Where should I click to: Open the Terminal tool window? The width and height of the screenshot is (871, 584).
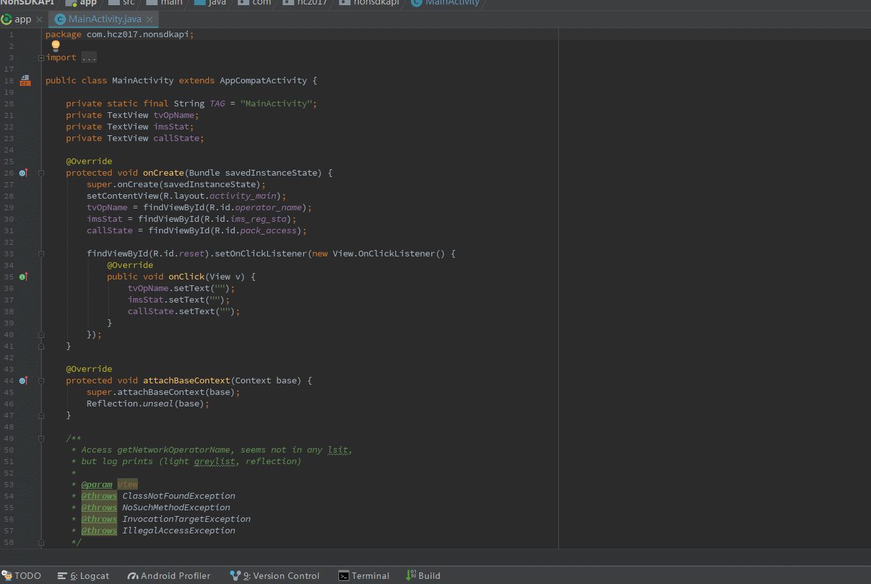click(x=364, y=576)
